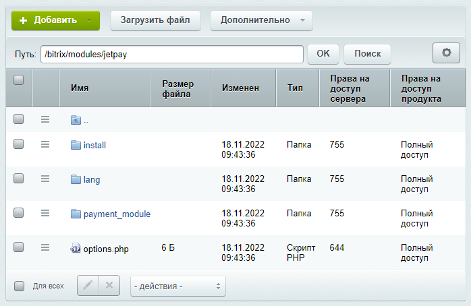
Task: Click the parent directory up-folder icon
Action: pos(76,120)
